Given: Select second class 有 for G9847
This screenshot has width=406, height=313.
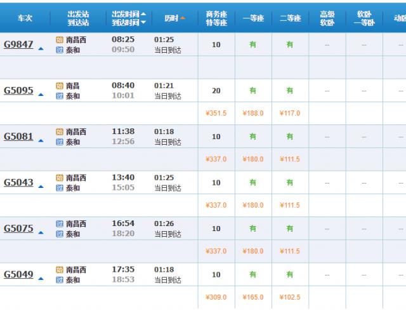Looking at the screenshot, I should point(290,44).
